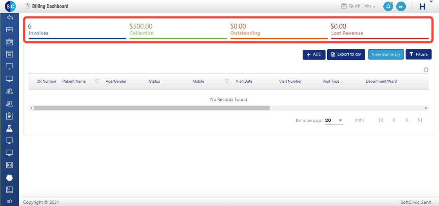
Task: Go to the next page
Action: [407, 120]
